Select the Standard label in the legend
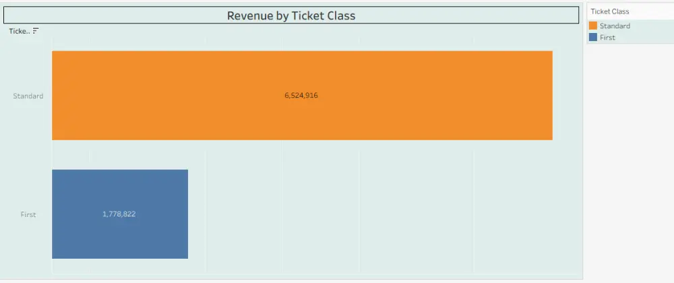Screen dimensions: 674x283 click(x=615, y=26)
